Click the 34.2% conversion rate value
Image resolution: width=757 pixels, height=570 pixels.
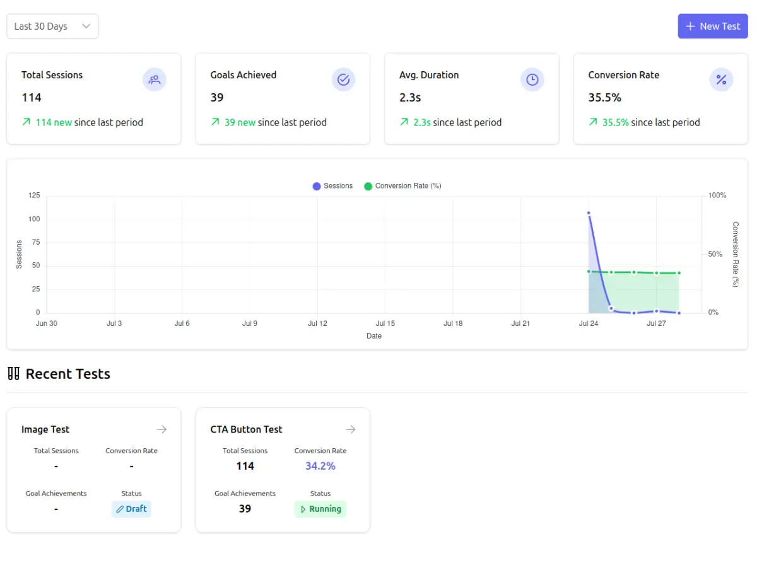point(320,466)
